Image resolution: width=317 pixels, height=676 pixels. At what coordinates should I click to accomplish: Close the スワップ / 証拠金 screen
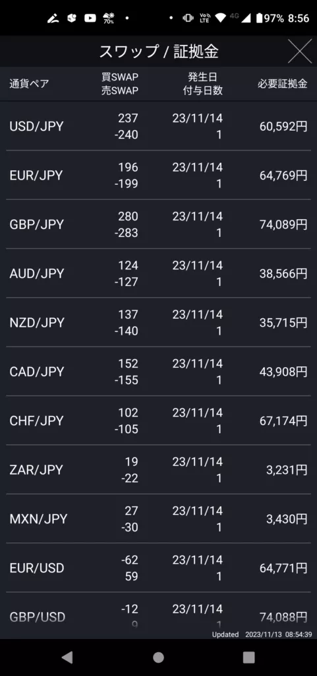tap(299, 51)
